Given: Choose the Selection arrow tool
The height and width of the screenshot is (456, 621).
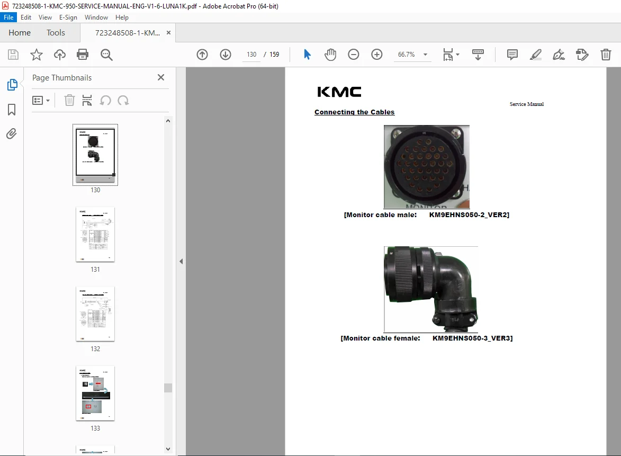Looking at the screenshot, I should pyautogui.click(x=308, y=55).
